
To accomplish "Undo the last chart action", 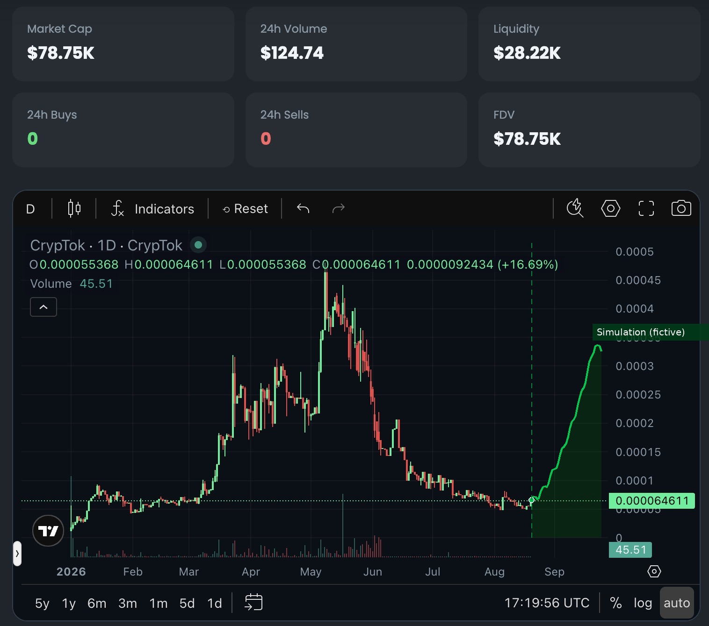I will tap(303, 208).
